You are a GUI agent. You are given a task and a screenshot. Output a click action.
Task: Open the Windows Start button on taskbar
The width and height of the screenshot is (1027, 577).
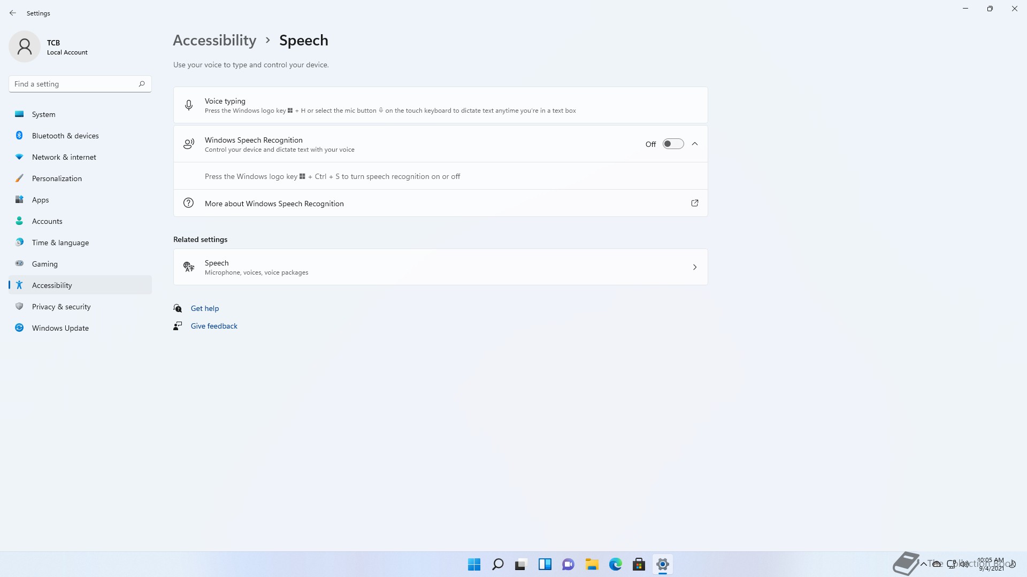pos(474,565)
